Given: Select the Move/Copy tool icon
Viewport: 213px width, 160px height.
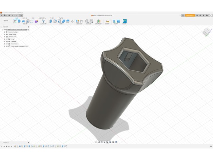Looking at the screenshot, I should pyautogui.click(x=72, y=21).
